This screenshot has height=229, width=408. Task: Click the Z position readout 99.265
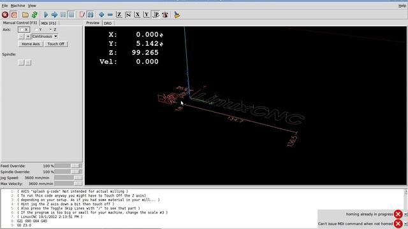(145, 52)
